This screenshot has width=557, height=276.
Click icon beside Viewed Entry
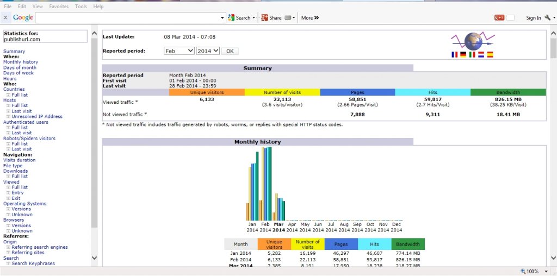click(8, 193)
